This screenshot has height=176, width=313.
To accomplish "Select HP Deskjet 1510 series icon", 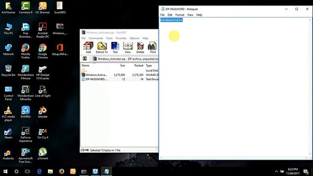I will click(43, 72).
